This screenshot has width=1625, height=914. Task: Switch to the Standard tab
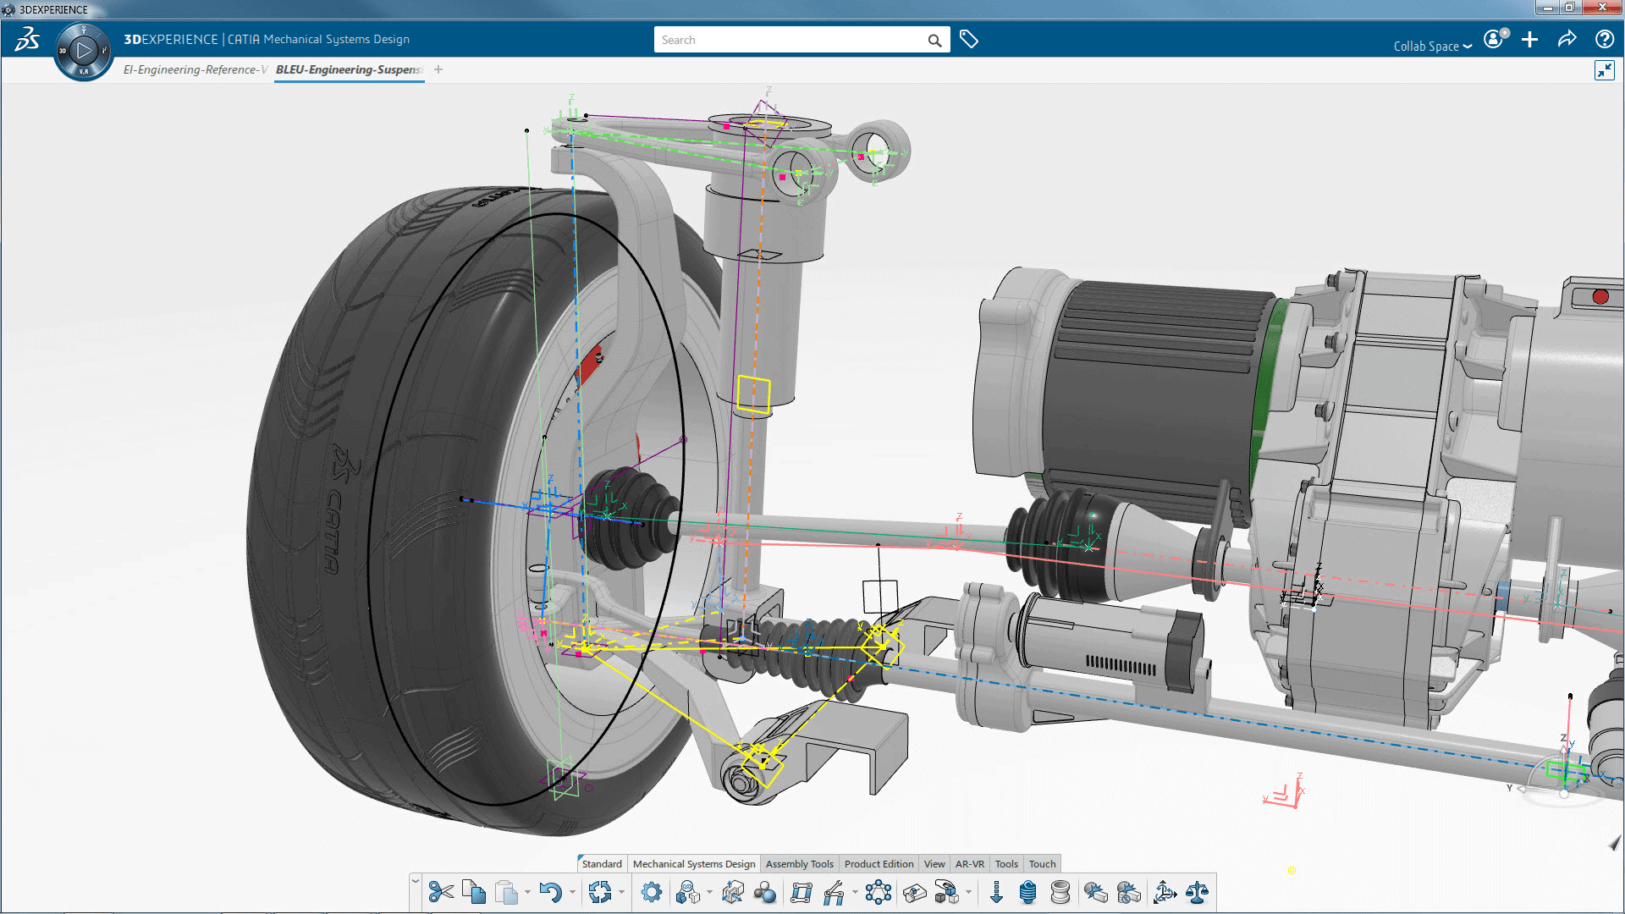pyautogui.click(x=602, y=864)
